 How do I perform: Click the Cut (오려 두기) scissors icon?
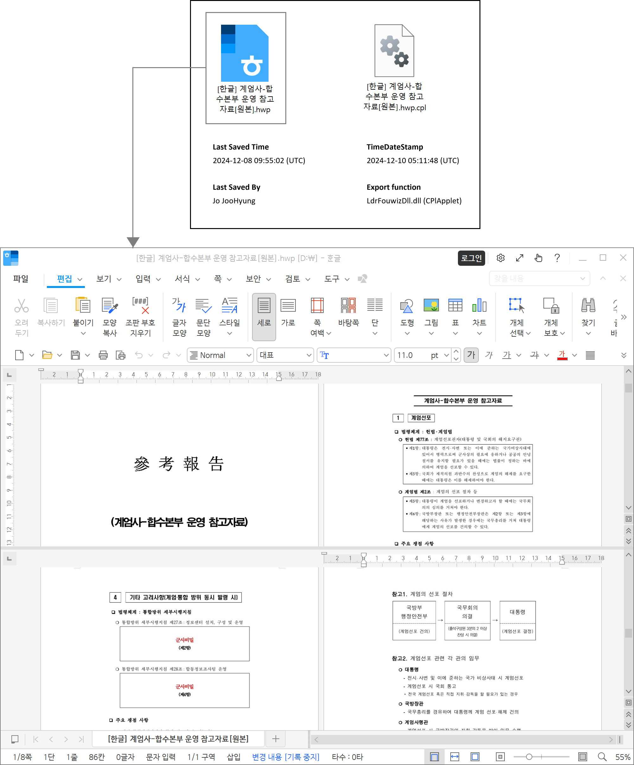[x=22, y=306]
